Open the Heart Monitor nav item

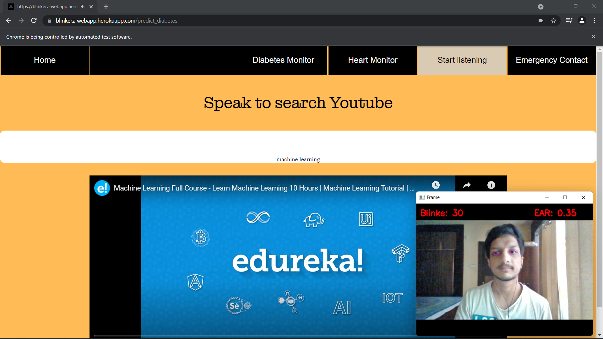[372, 60]
